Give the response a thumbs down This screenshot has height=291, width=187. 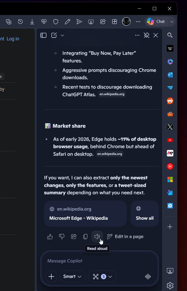(62, 237)
